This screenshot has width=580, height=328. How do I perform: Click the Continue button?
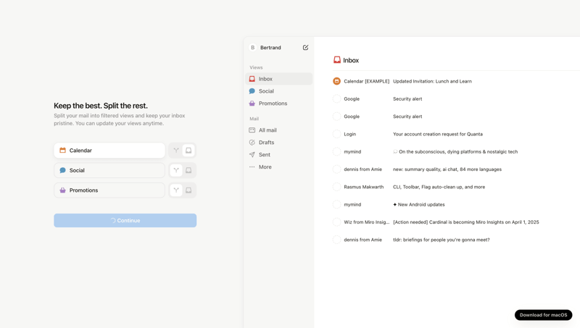click(x=125, y=221)
